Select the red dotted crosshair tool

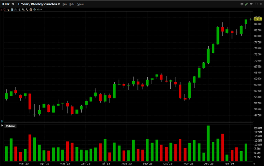pyautogui.click(x=5, y=10)
